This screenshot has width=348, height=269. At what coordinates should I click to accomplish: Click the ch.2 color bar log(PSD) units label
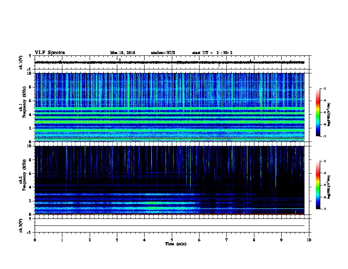point(329,187)
